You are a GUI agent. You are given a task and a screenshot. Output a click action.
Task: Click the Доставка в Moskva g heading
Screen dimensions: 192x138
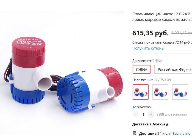(x=150, y=125)
